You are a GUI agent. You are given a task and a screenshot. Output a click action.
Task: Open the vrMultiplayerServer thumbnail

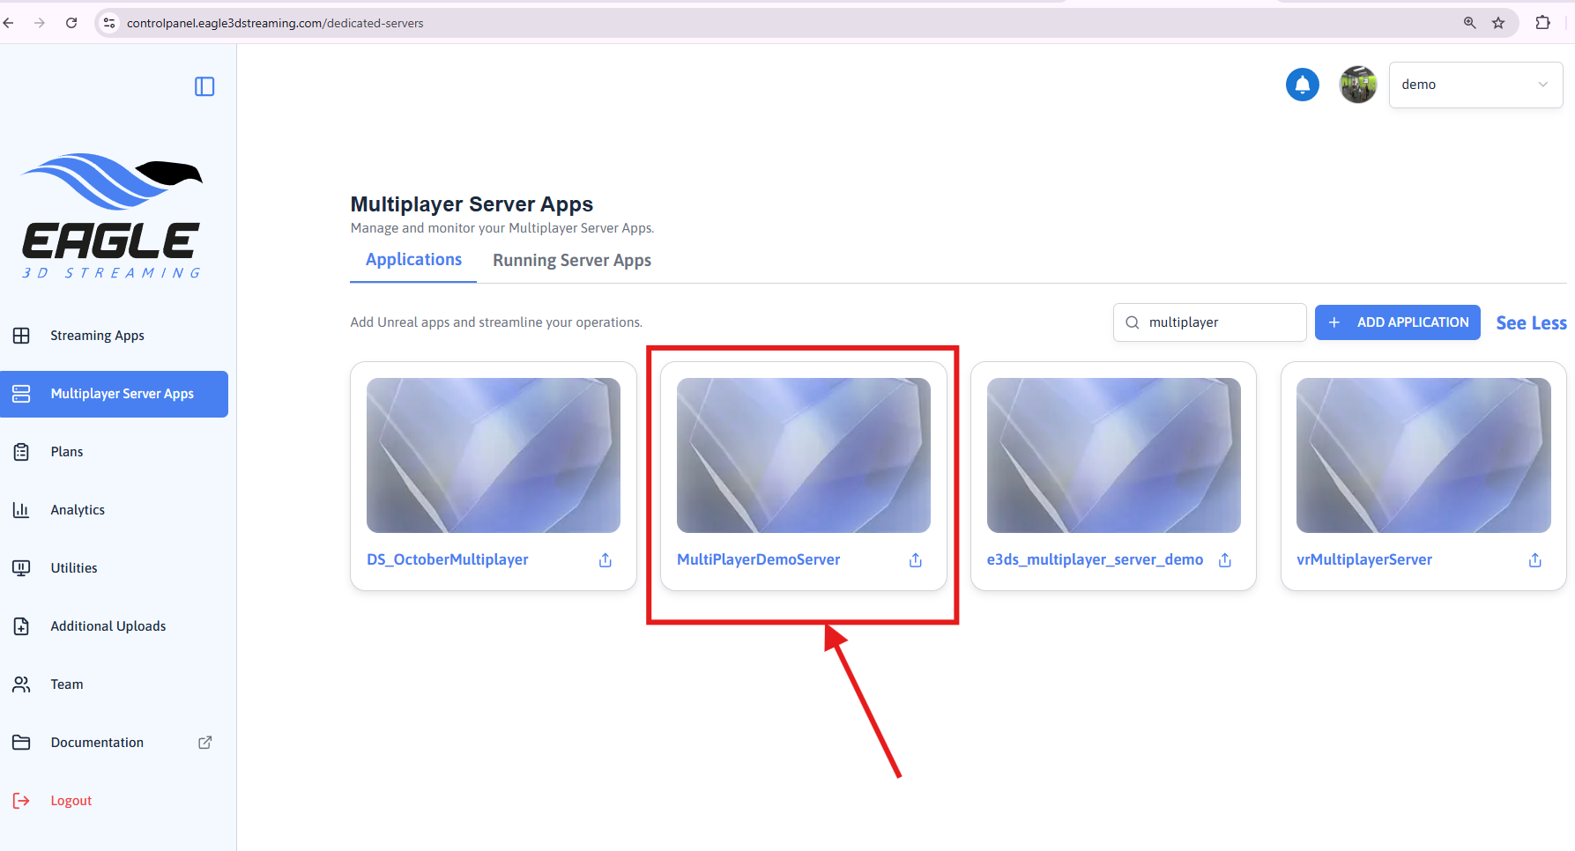[x=1423, y=455]
